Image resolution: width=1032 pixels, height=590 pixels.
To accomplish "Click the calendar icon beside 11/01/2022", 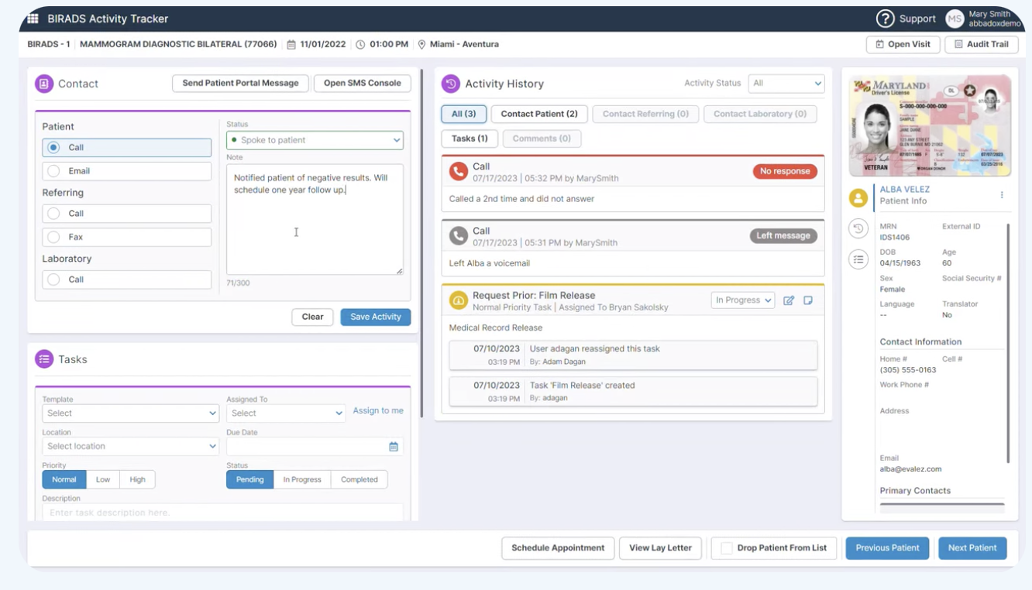I will (x=291, y=45).
